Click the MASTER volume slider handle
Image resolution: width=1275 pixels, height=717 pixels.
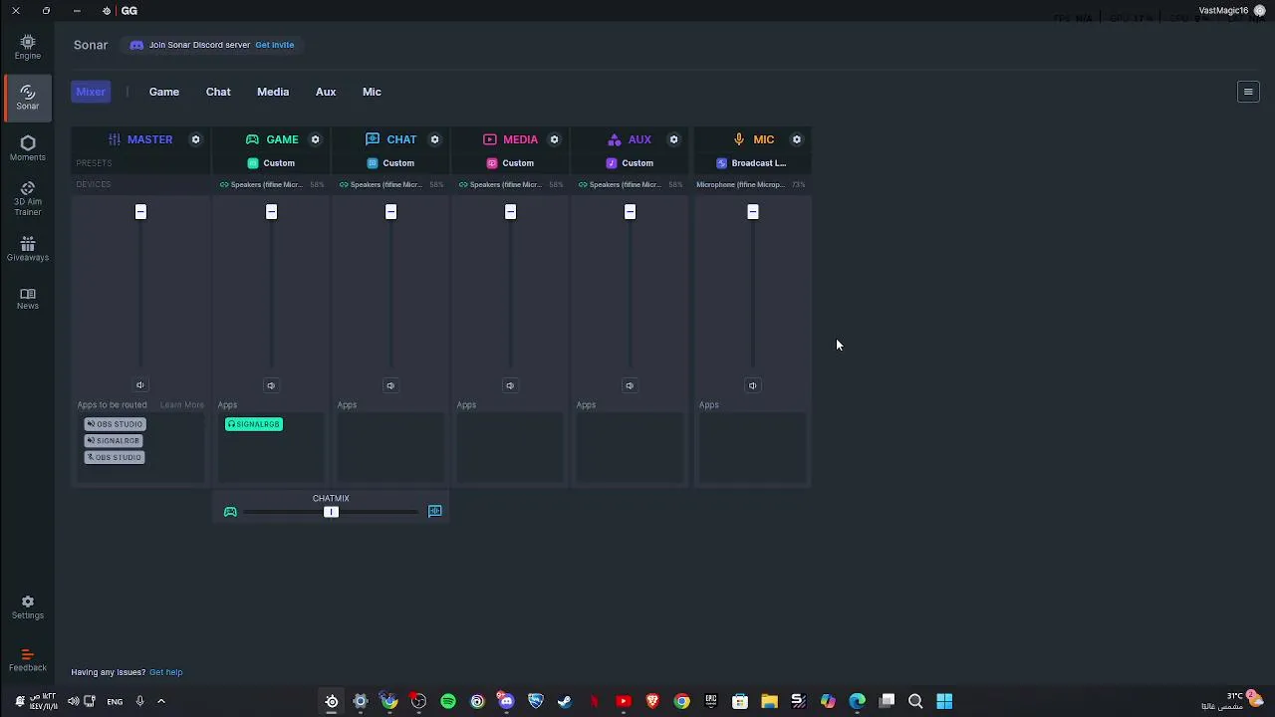(140, 212)
